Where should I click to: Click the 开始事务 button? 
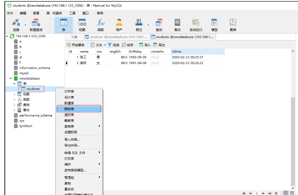pos(76,45)
